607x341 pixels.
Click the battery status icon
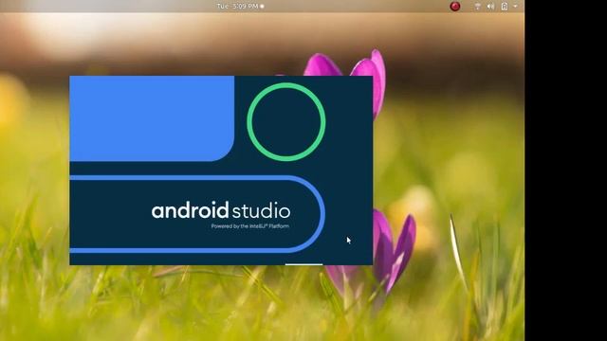click(x=505, y=7)
